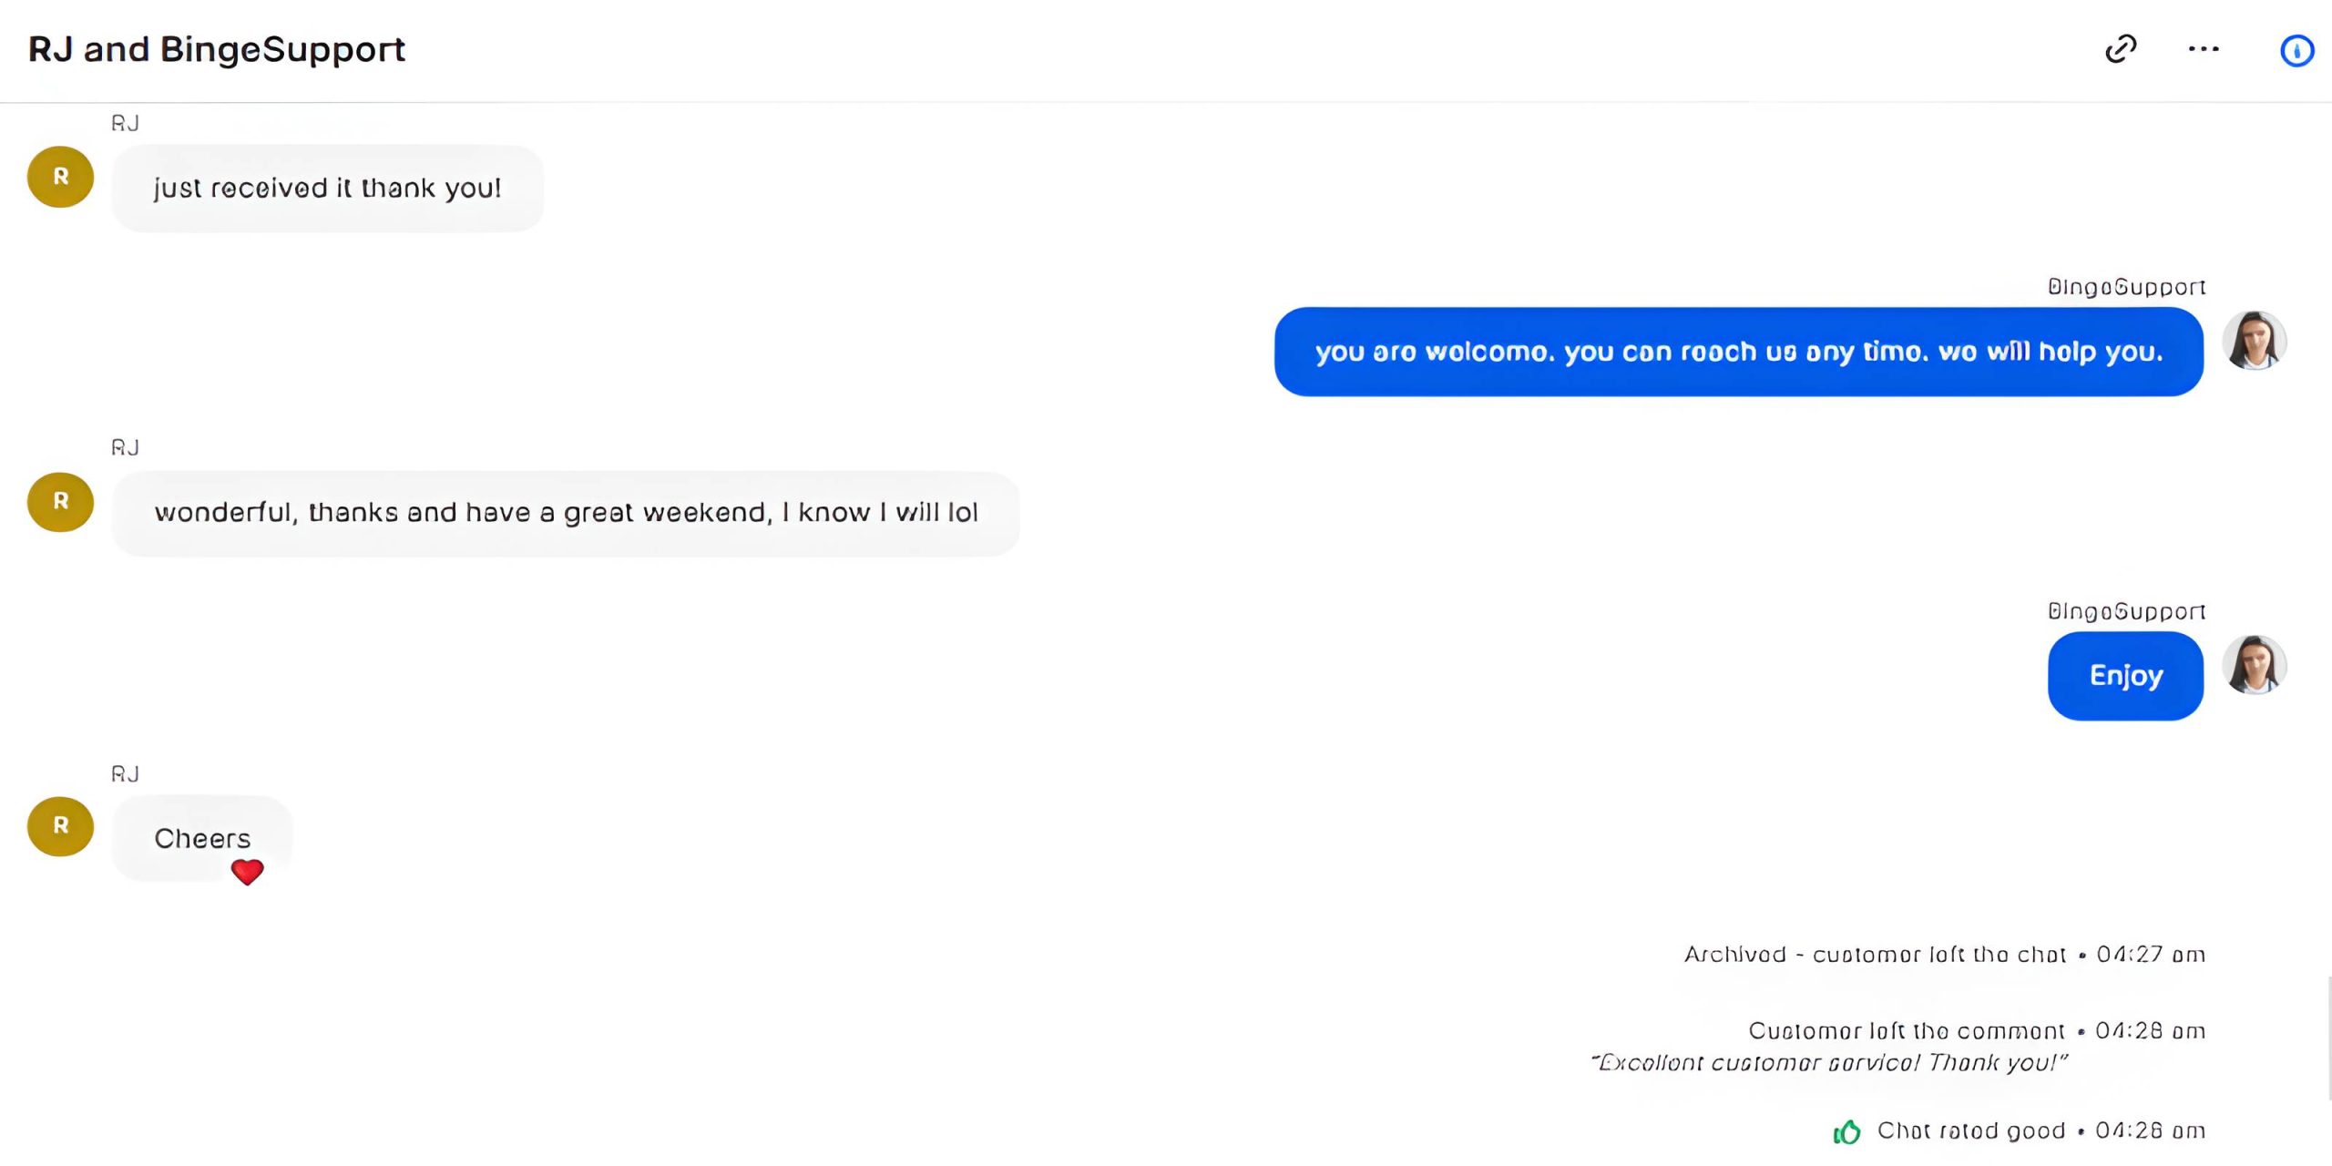
Task: Copy the chat link icon
Action: pyautogui.click(x=2121, y=49)
